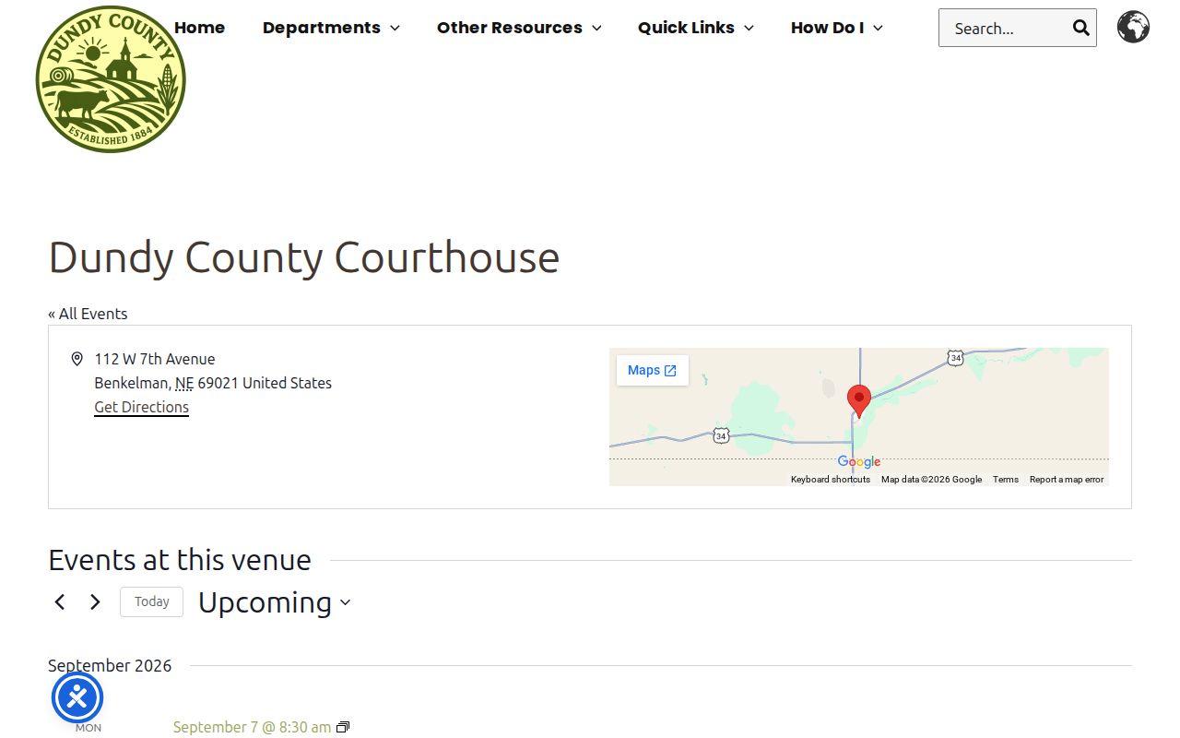Open Get Directions link
This screenshot has height=738, width=1180.
point(142,407)
